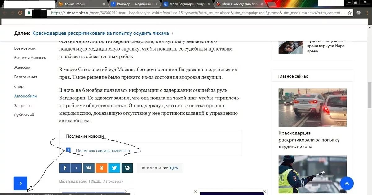Open the traffic police officer thumbnail
The width and height of the screenshot is (372, 195).
coord(312,174)
